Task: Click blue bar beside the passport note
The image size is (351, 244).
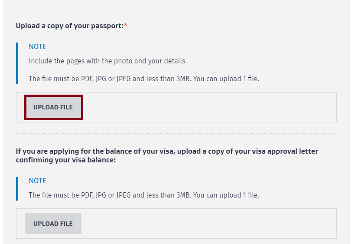Action: click(x=17, y=63)
